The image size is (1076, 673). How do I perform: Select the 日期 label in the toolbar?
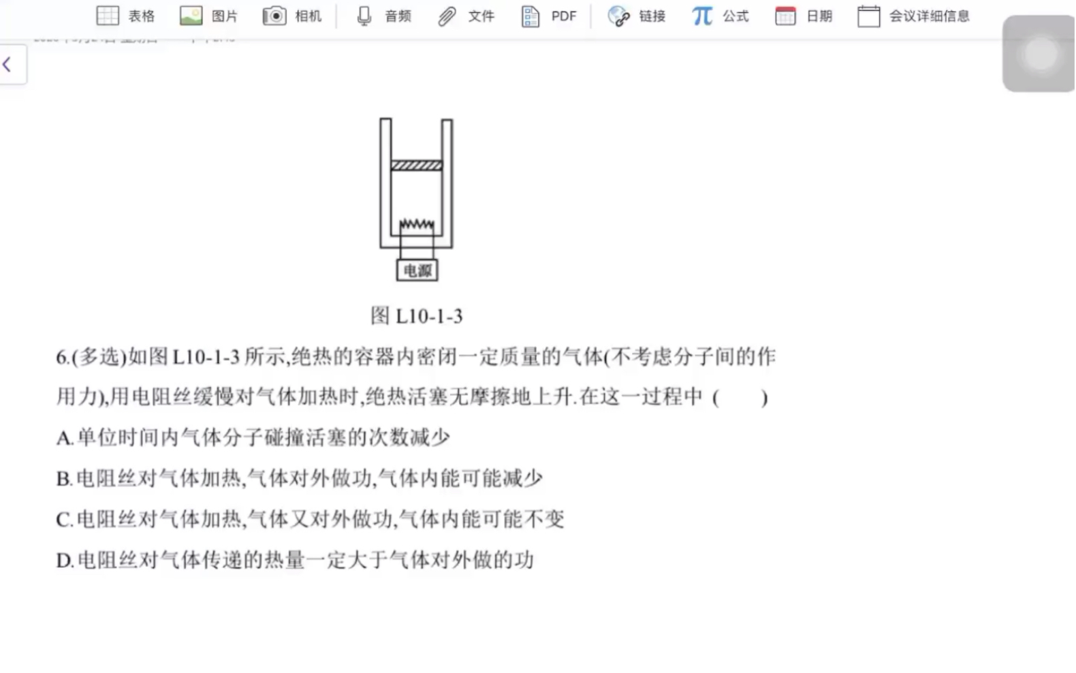[x=819, y=16]
